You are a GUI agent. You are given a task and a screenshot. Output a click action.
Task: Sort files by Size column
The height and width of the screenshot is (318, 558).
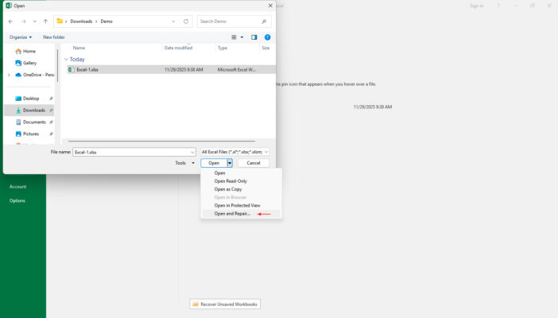[265, 48]
